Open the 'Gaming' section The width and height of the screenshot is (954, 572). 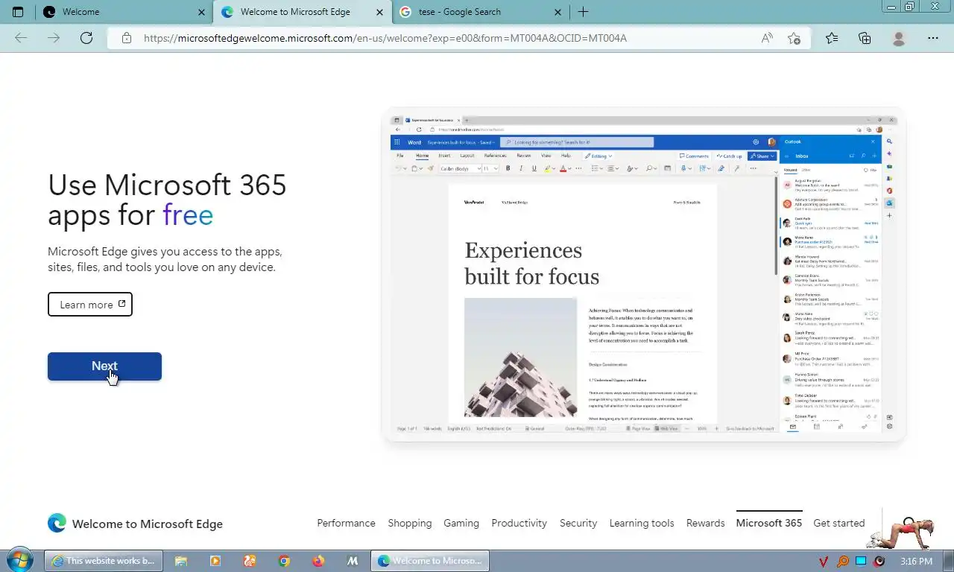point(461,523)
